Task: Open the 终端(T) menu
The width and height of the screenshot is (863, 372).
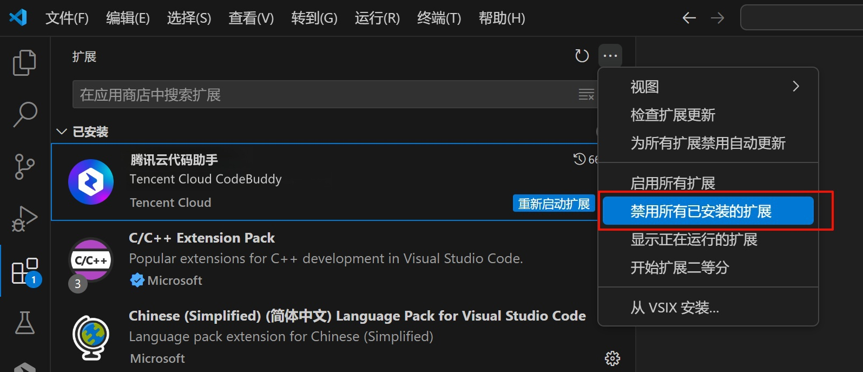Action: tap(439, 18)
